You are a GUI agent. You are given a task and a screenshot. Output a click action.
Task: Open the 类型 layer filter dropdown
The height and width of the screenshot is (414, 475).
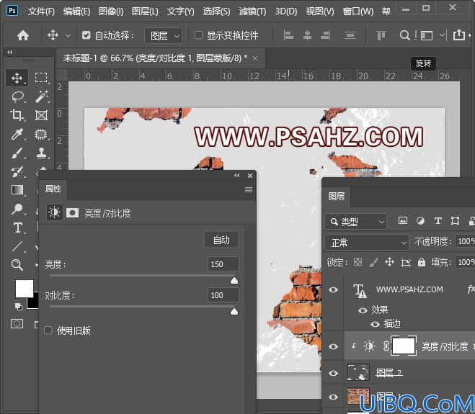coord(356,222)
